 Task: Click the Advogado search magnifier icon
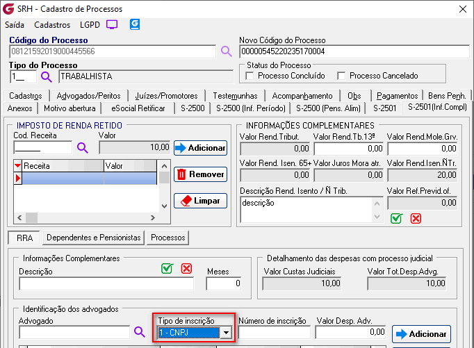coord(139,333)
